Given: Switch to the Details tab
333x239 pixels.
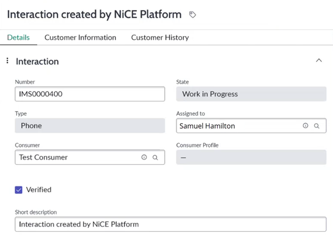Looking at the screenshot, I should pos(18,38).
